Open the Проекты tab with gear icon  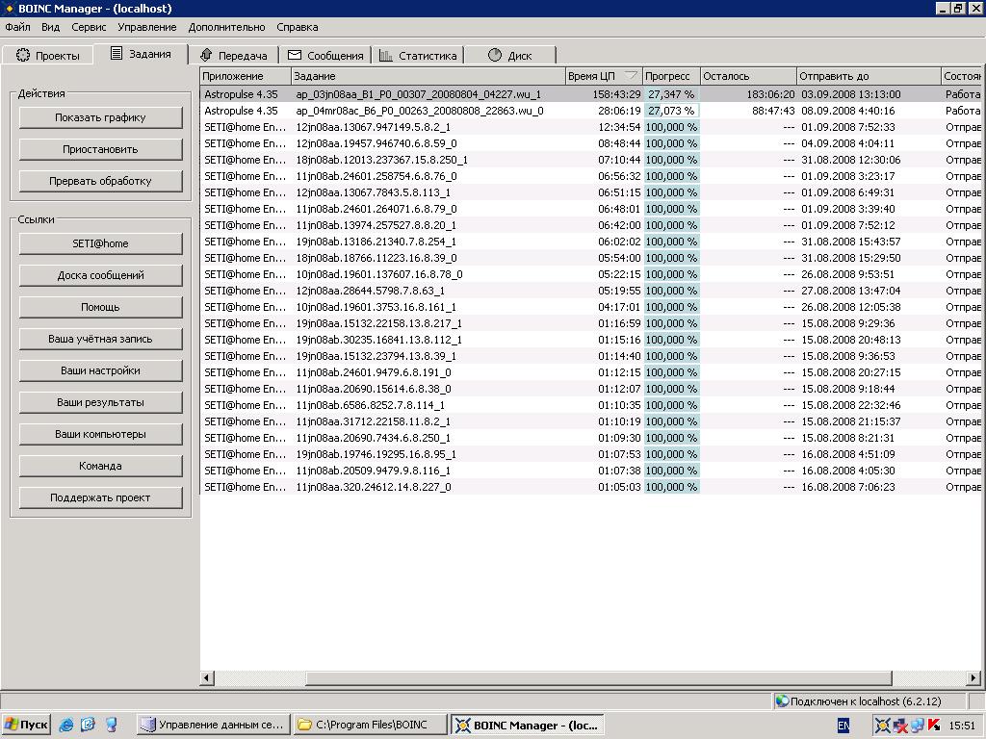coord(47,56)
